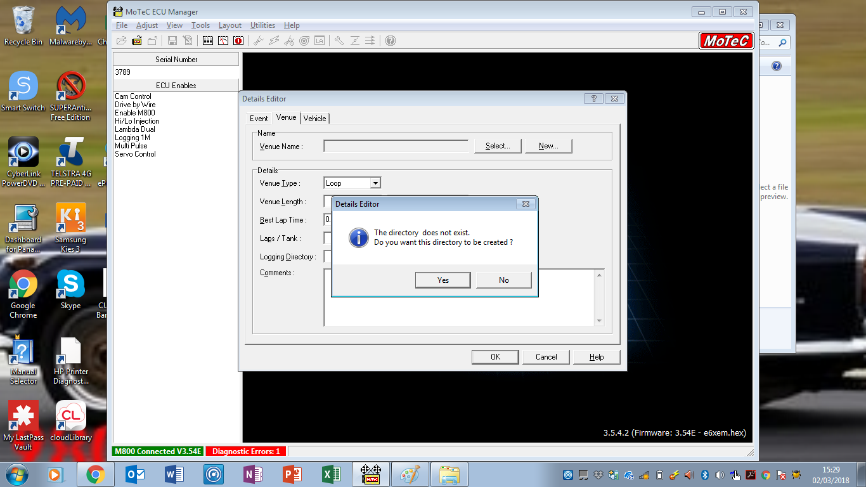The height and width of the screenshot is (487, 866).
Task: Click the Z interpolate toolbar icon
Action: coord(355,41)
